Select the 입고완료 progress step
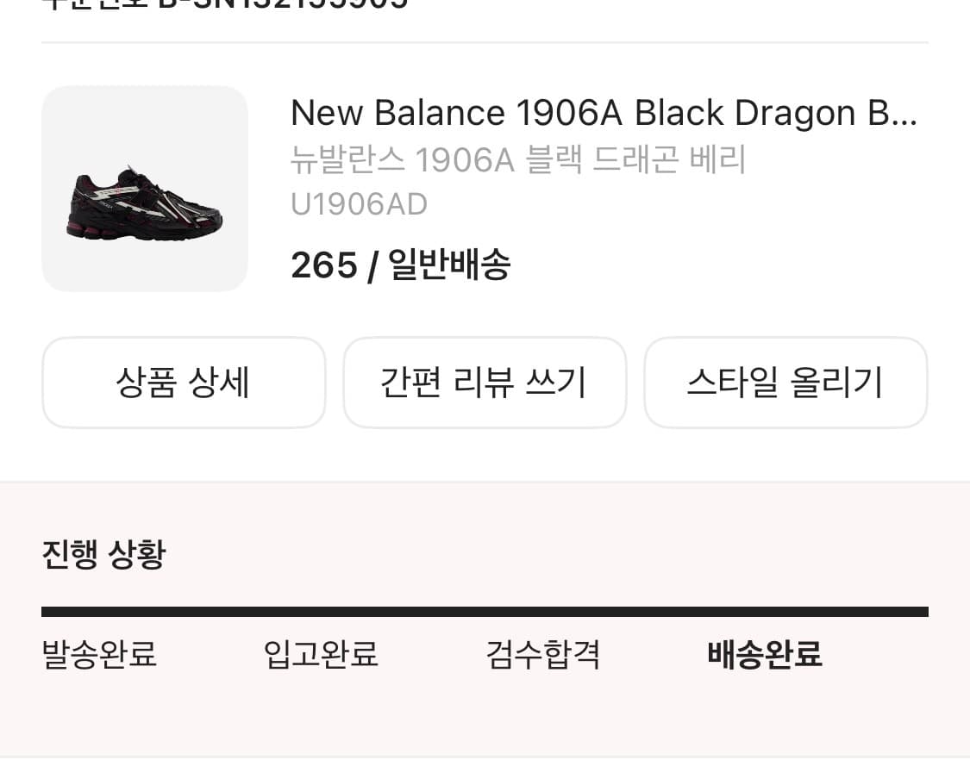 [321, 654]
